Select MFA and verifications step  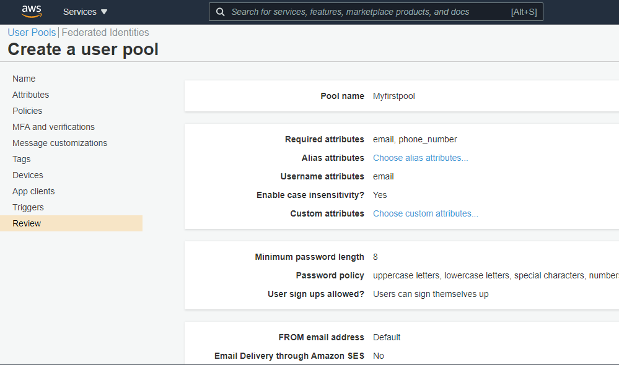[53, 127]
